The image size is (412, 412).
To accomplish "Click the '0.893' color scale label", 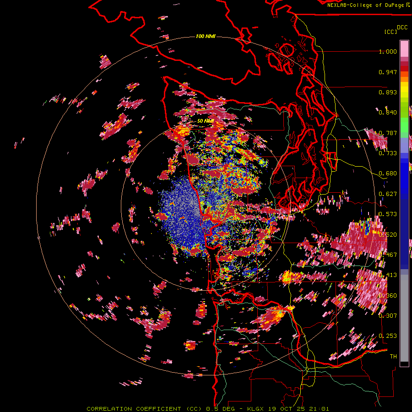I will [388, 92].
